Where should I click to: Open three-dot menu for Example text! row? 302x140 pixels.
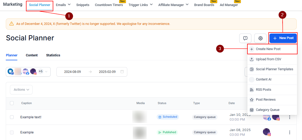click(289, 117)
